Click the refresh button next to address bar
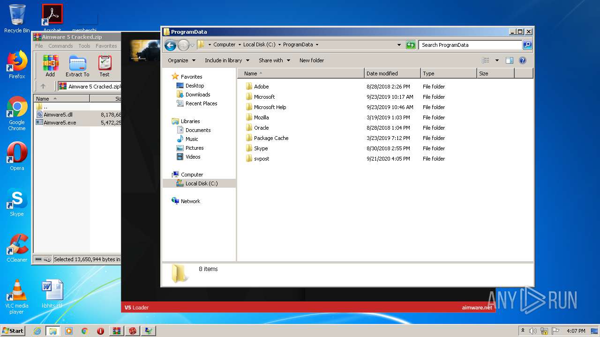The height and width of the screenshot is (337, 600). pyautogui.click(x=411, y=45)
